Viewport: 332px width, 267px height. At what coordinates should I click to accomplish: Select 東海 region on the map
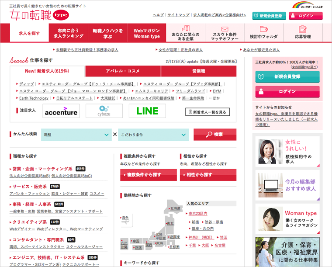pyautogui.click(x=159, y=243)
